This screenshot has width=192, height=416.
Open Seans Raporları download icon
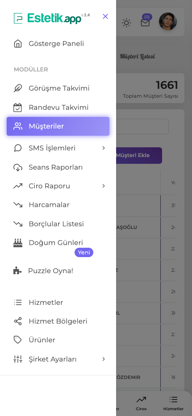[x=18, y=167]
